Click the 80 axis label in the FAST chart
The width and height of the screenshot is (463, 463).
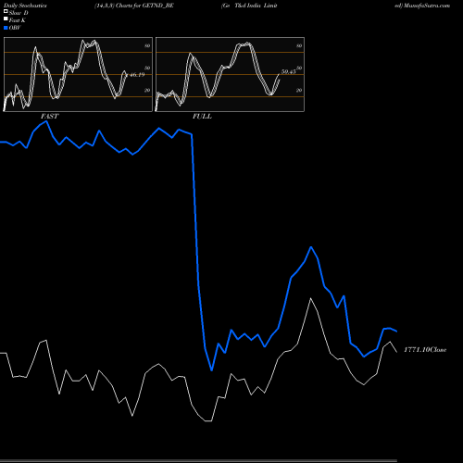[x=147, y=45]
